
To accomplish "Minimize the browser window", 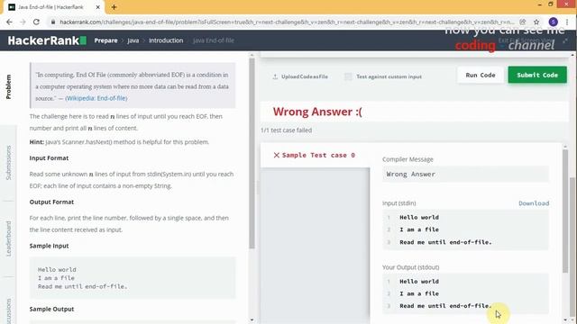I will pyautogui.click(x=539, y=4).
